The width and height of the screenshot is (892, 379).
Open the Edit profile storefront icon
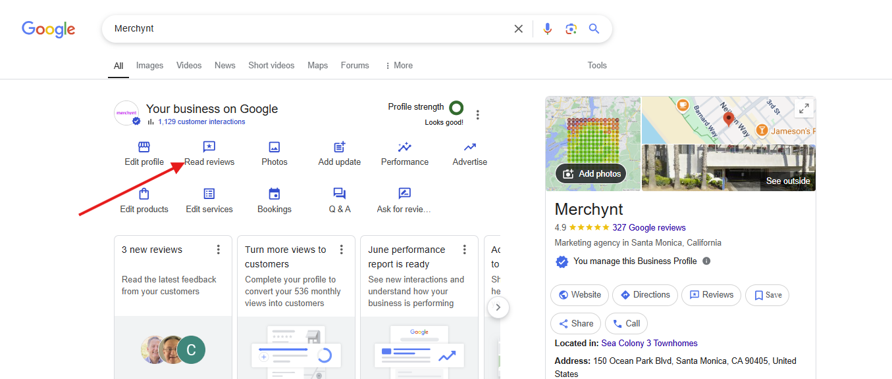pyautogui.click(x=144, y=147)
